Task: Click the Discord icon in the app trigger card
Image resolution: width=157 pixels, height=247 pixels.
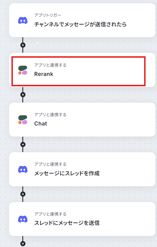Action: click(x=23, y=20)
